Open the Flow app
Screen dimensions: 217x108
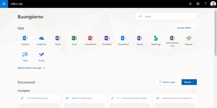tap(25, 57)
